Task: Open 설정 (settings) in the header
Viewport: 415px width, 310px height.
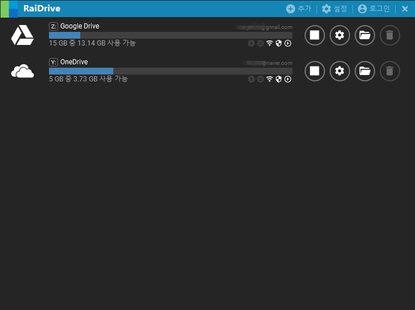Action: [x=334, y=9]
